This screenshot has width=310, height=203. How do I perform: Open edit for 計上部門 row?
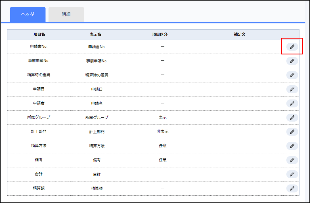tap(292, 132)
